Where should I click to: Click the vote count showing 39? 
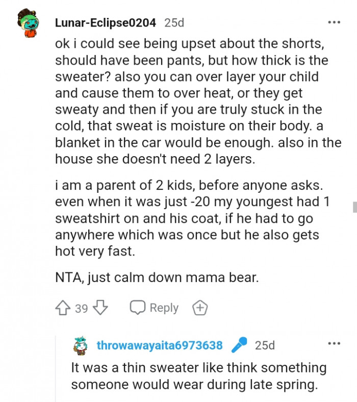[x=82, y=308]
